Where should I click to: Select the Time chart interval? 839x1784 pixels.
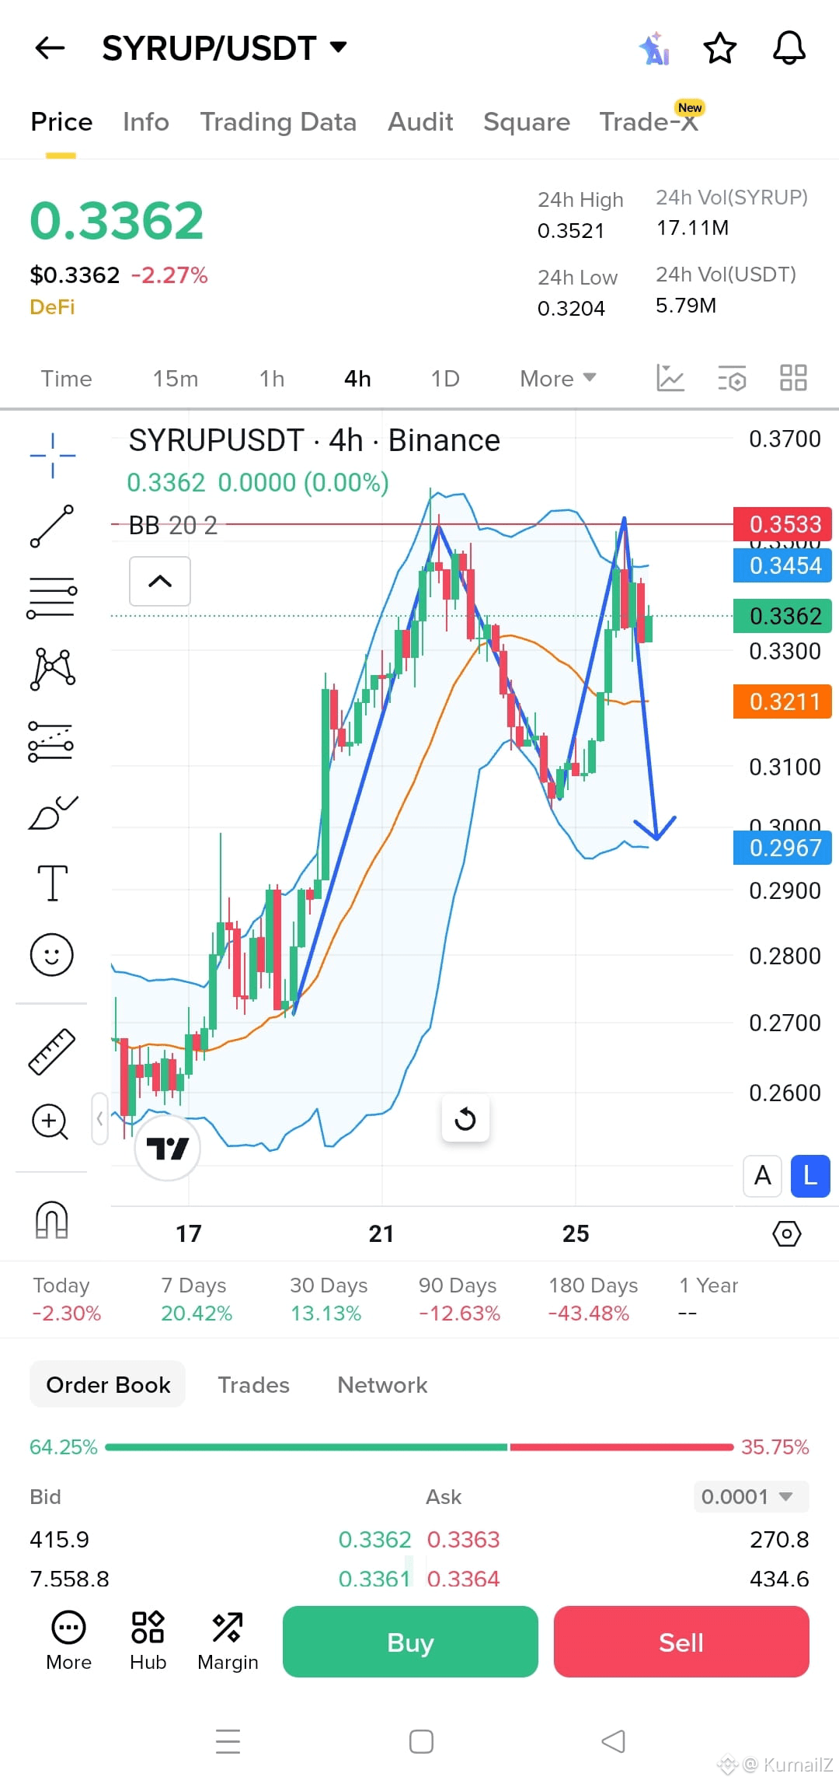(66, 379)
